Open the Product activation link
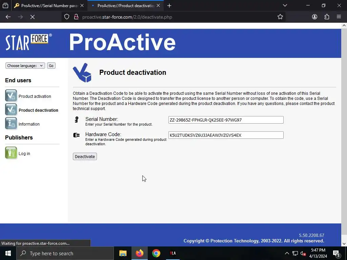 click(x=35, y=96)
